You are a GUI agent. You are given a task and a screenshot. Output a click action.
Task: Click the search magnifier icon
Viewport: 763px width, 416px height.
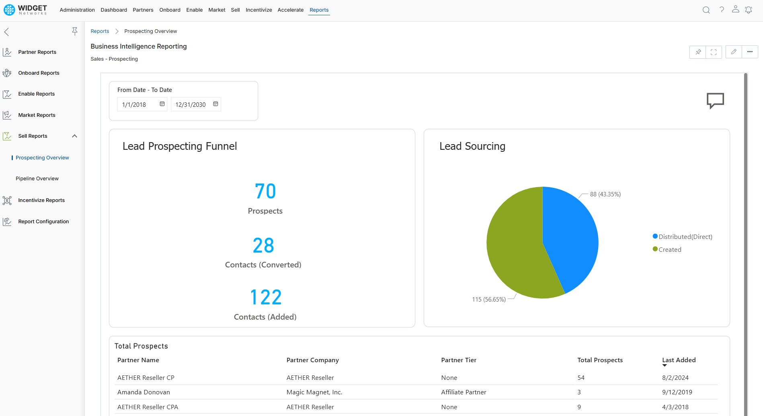(x=706, y=10)
